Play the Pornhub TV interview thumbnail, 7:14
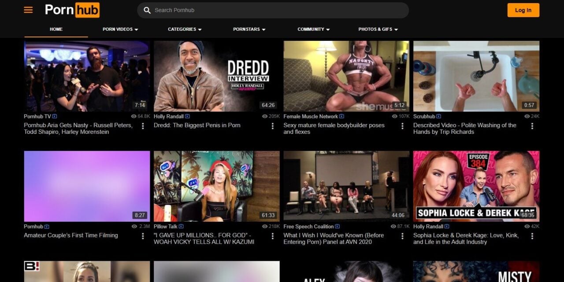564x282 pixels. [87, 76]
